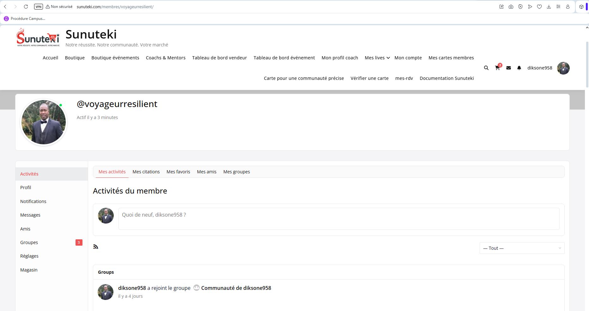Open the browser downloads icon
The image size is (589, 311).
pos(549,7)
